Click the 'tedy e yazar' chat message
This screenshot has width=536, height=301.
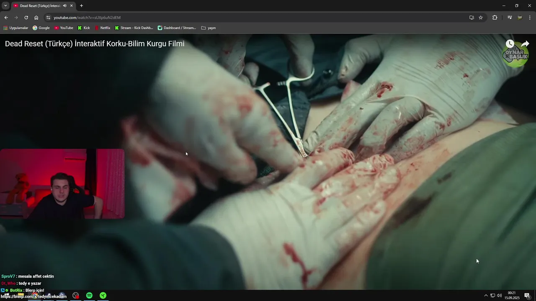21,283
